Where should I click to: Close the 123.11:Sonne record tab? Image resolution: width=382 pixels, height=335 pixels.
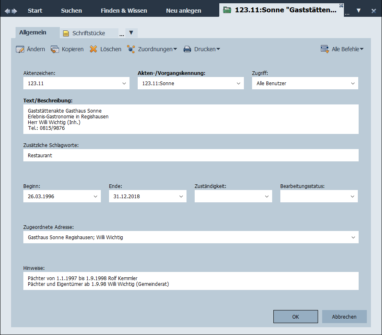[x=341, y=5]
